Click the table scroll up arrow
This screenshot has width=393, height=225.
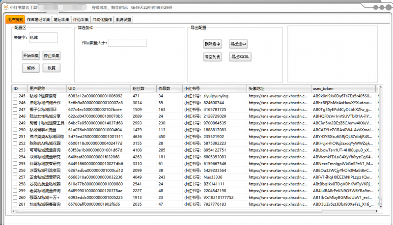click(381, 87)
